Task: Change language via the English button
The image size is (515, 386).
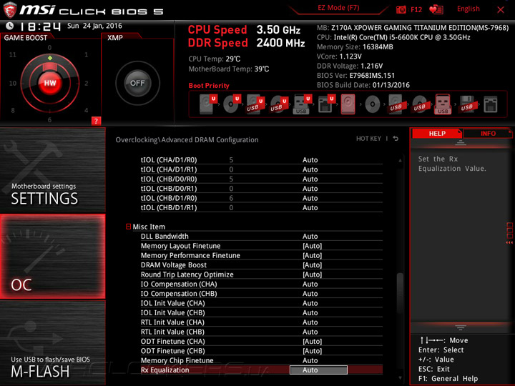Action: click(x=468, y=9)
